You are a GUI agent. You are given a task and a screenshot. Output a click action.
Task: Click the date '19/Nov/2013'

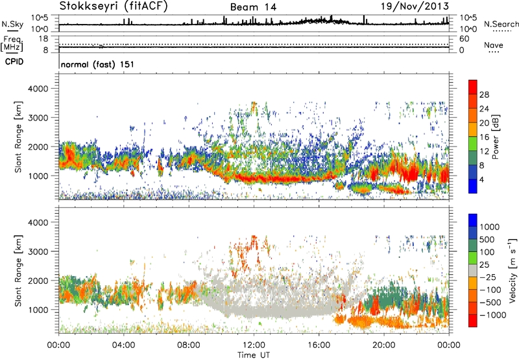point(415,6)
